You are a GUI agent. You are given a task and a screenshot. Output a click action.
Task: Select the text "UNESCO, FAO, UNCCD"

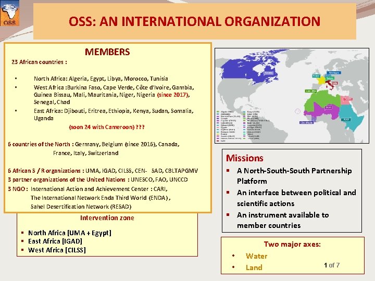click(x=159, y=180)
